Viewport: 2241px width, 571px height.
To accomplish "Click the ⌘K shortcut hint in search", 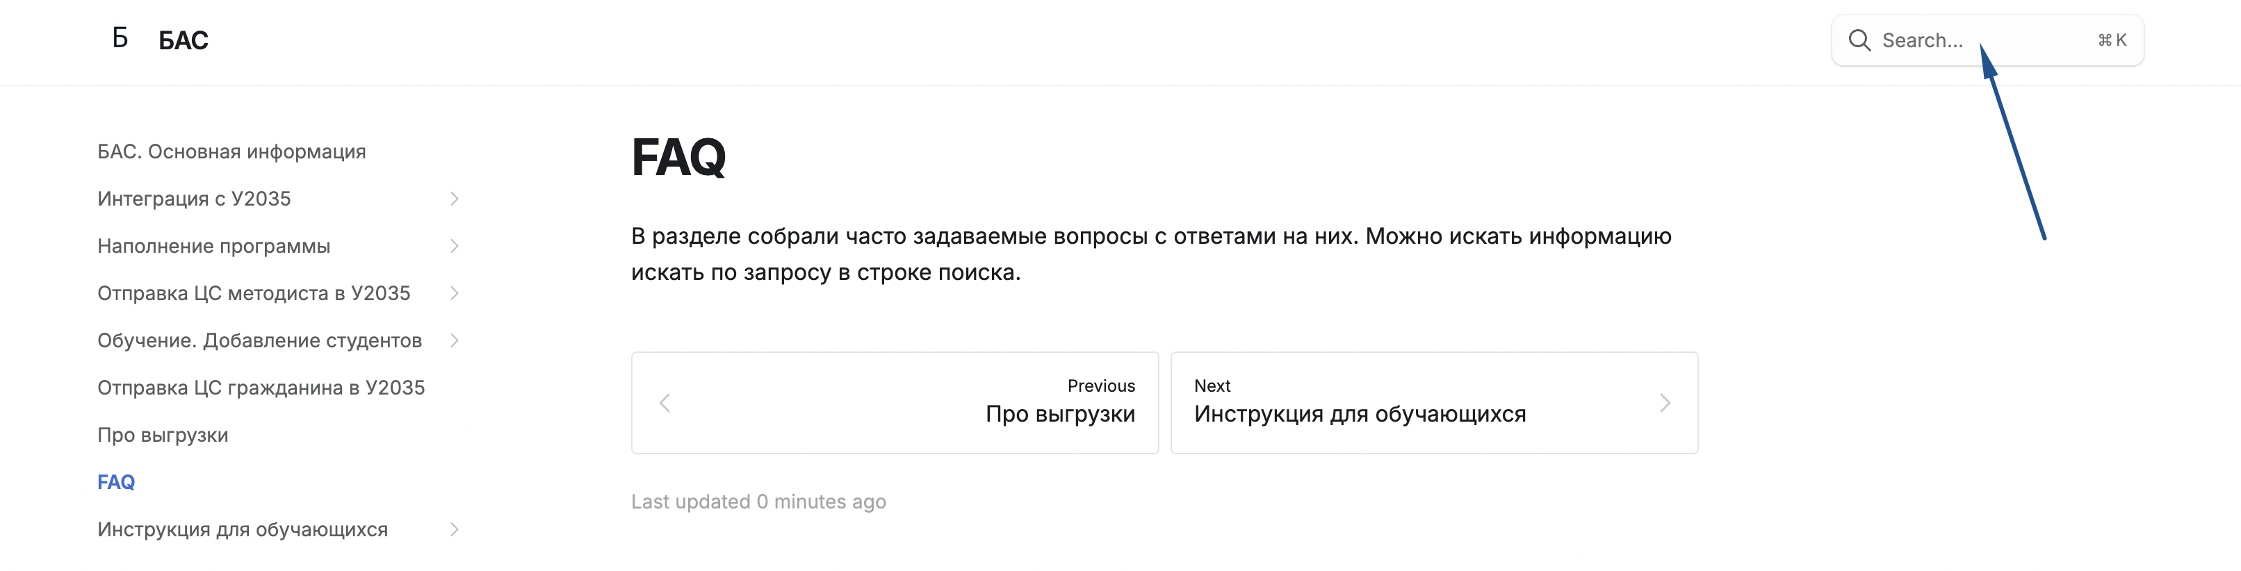I will pyautogui.click(x=2112, y=40).
